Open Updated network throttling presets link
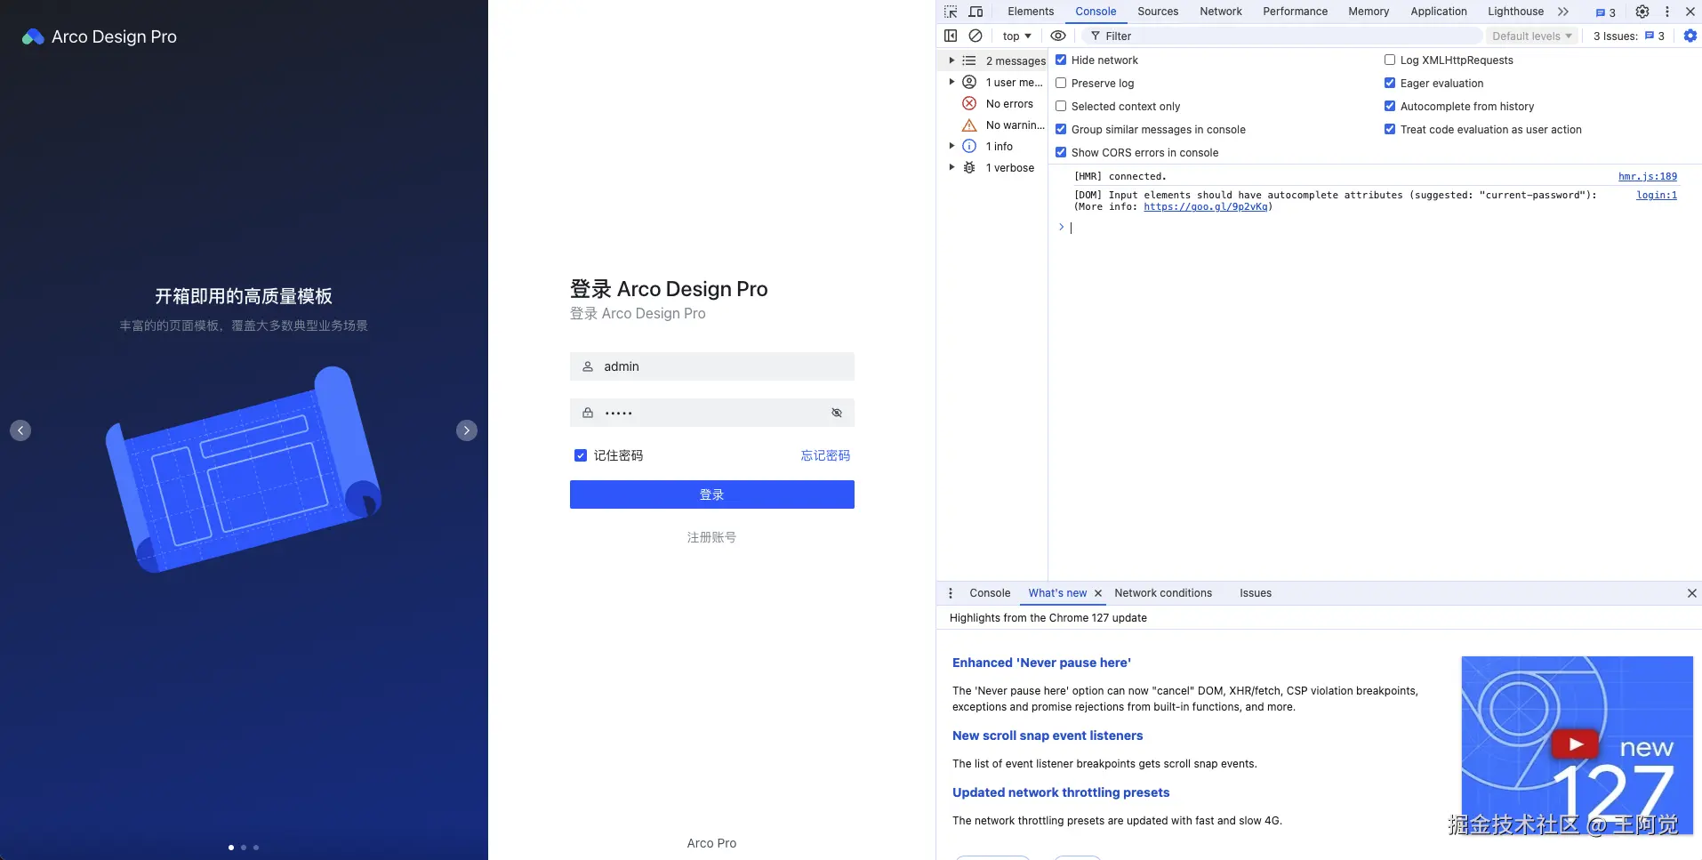The width and height of the screenshot is (1702, 860). 1061,792
